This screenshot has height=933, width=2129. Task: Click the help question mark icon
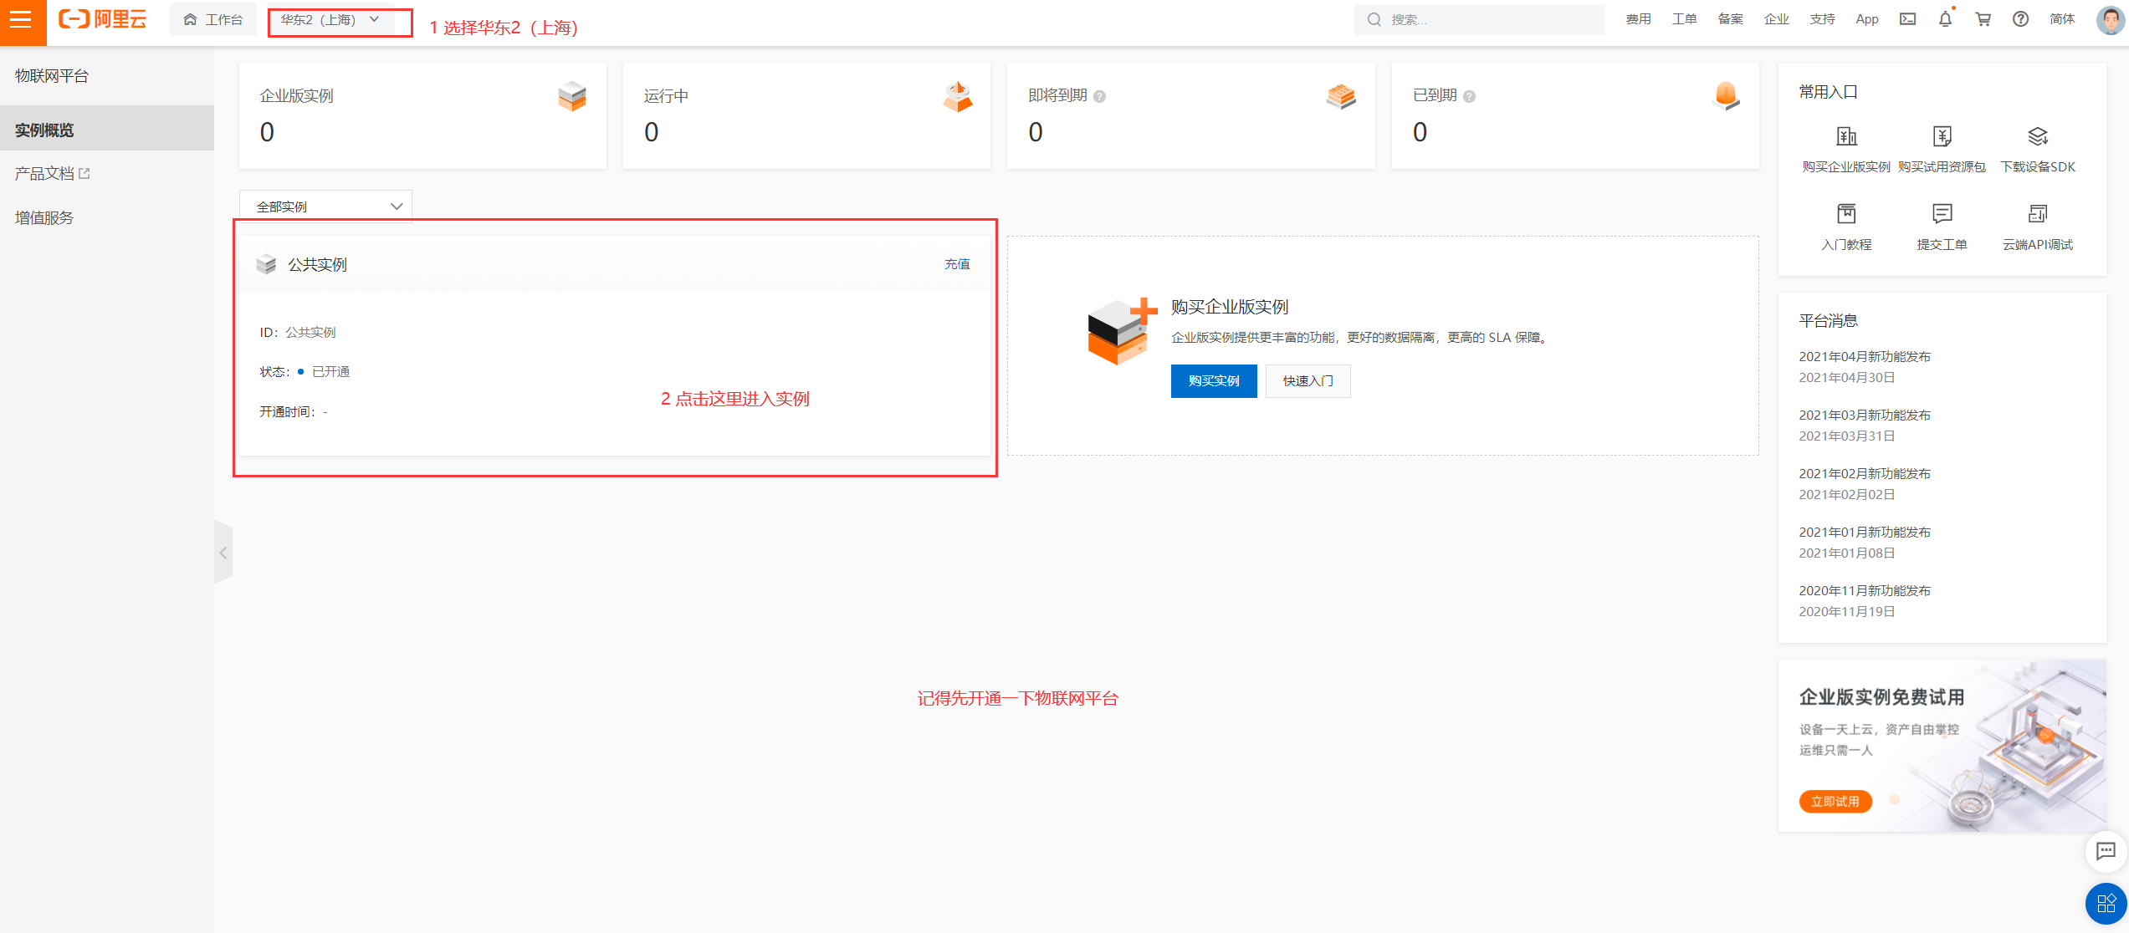pos(2020,19)
